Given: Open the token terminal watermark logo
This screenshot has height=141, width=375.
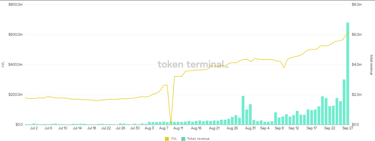Looking at the screenshot, I should (x=193, y=64).
